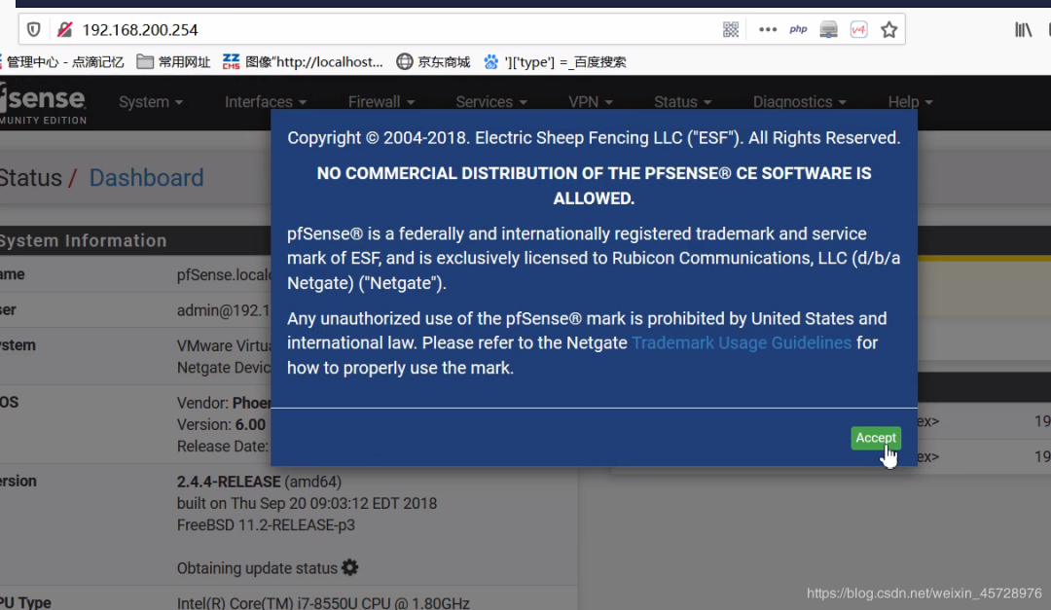The height and width of the screenshot is (610, 1051).
Task: Open the 管理中心 - 点滴记忆 bookmark
Action: click(62, 62)
